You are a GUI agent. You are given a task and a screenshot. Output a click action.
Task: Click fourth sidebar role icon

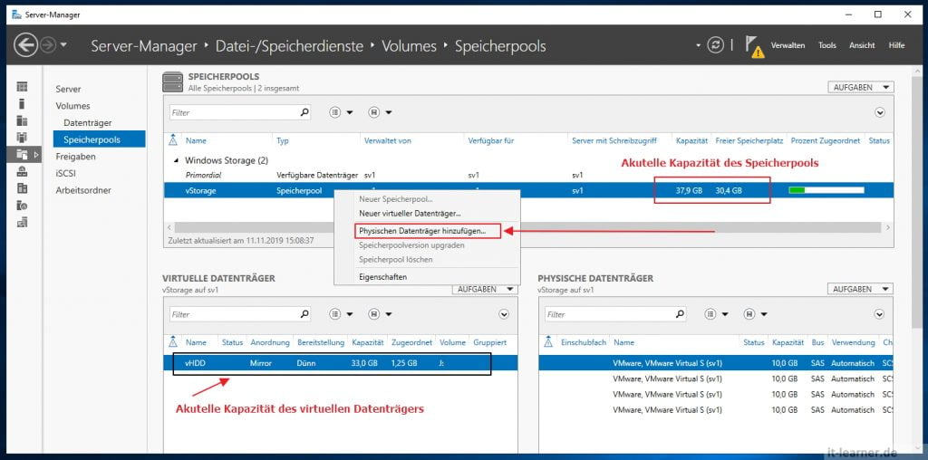[x=22, y=138]
